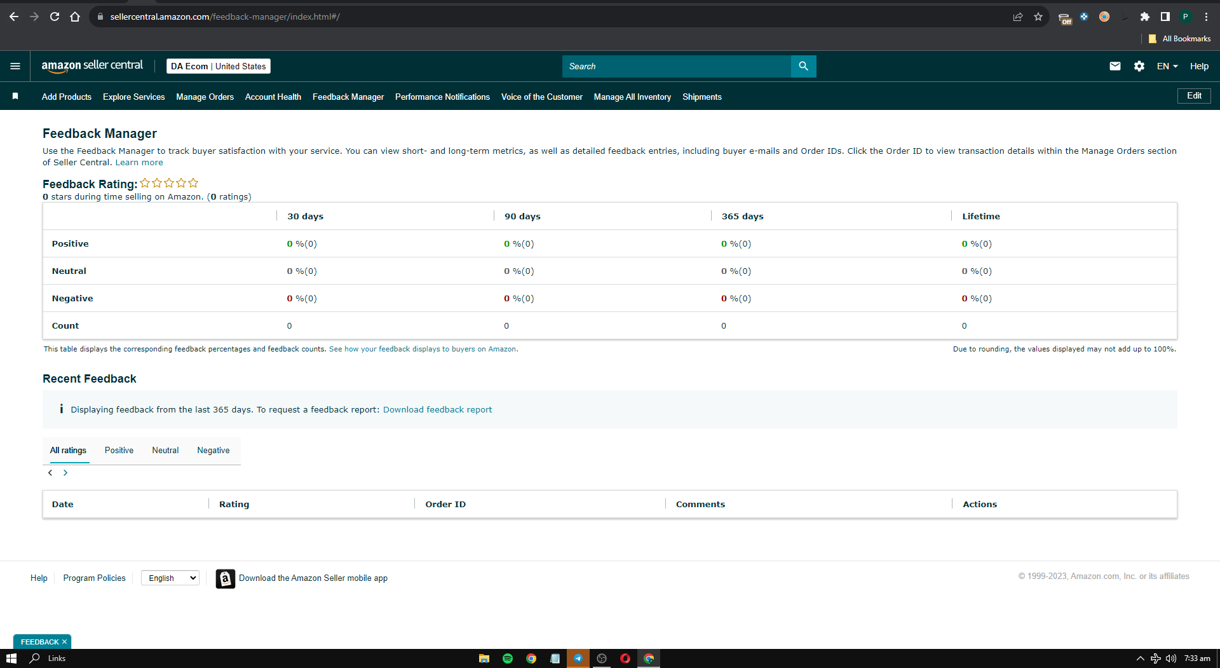
Task: Reload the browser page
Action: pyautogui.click(x=55, y=17)
